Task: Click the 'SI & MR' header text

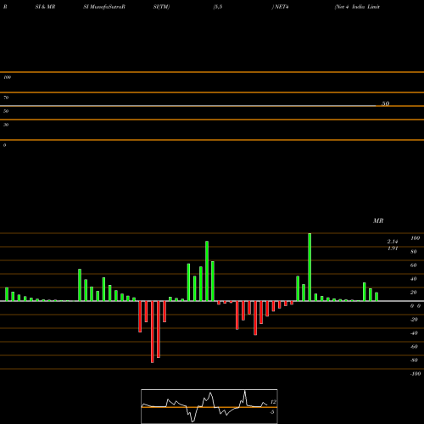Action: tap(45, 7)
